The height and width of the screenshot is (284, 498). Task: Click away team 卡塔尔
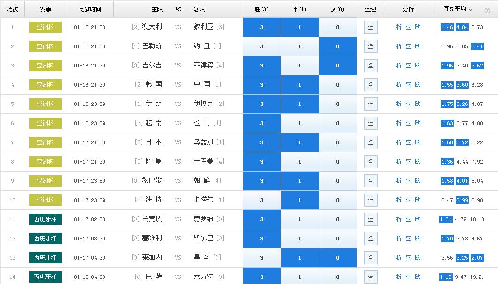pyautogui.click(x=204, y=200)
